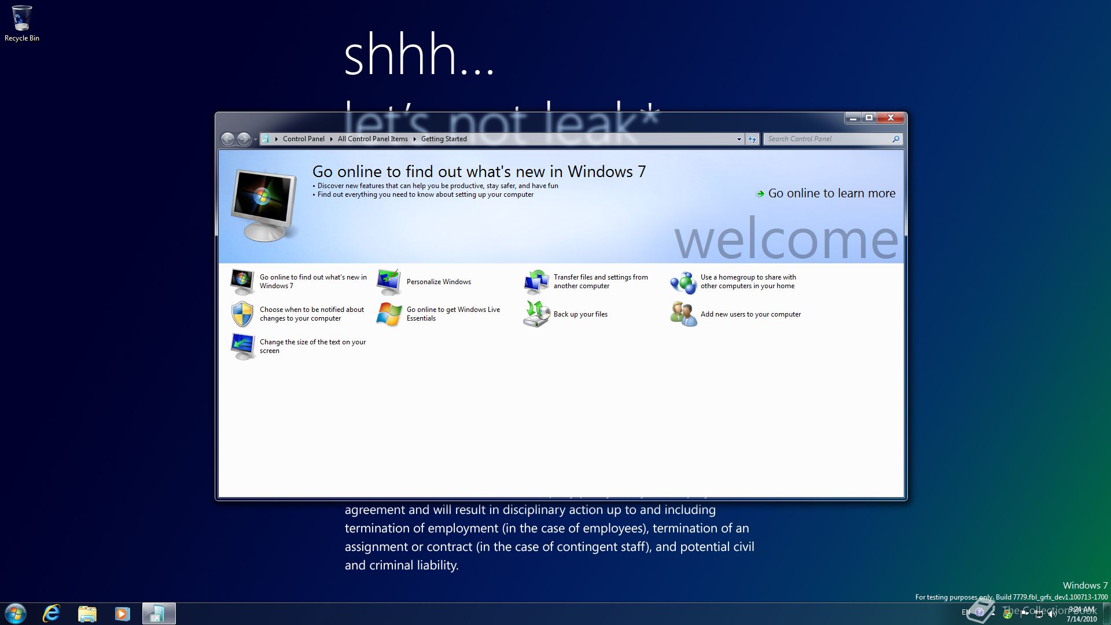Click the homegroup colored spheres icon
Viewport: 1111px width, 625px height.
pyautogui.click(x=683, y=282)
